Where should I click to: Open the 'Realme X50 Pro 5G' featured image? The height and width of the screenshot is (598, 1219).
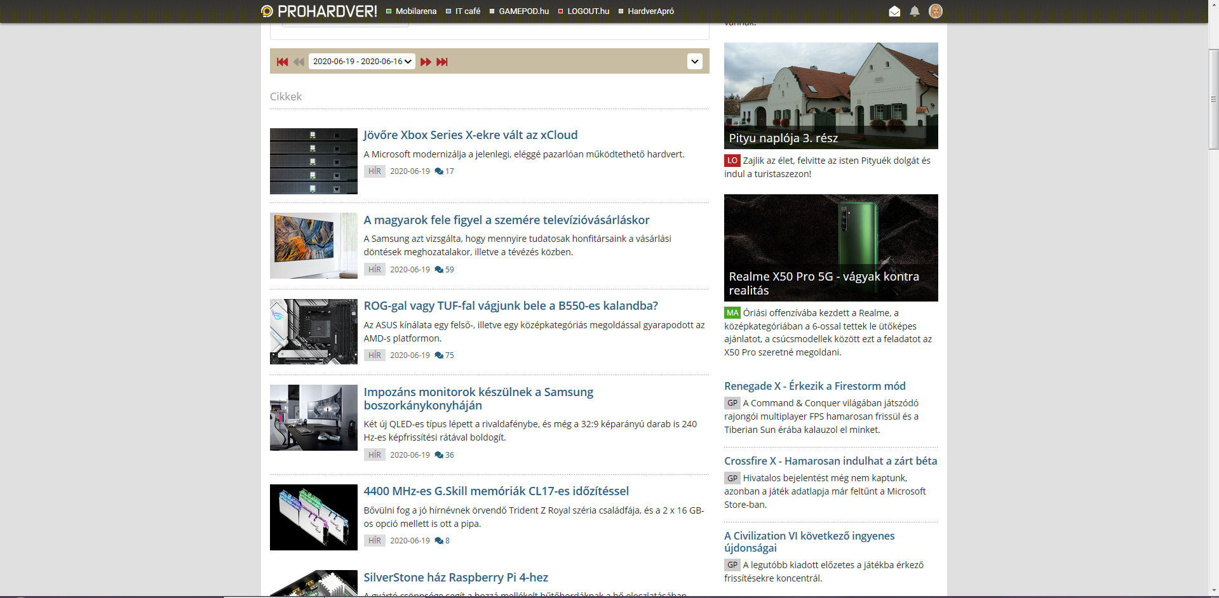tap(831, 248)
